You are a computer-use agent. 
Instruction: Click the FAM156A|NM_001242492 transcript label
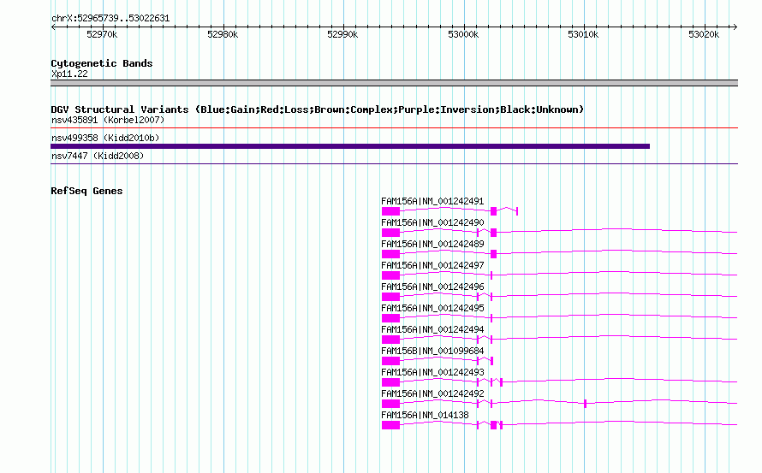coord(432,393)
